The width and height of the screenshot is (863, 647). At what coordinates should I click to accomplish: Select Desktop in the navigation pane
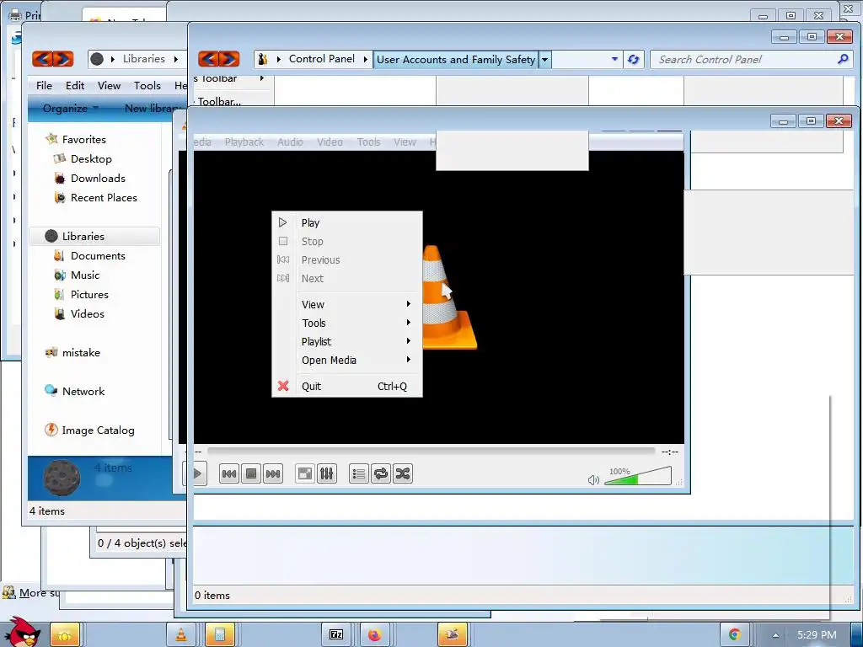[91, 159]
